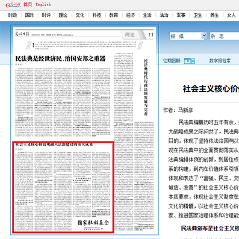Click the 往期回顾 link
The image size is (239, 239).
click(172, 61)
